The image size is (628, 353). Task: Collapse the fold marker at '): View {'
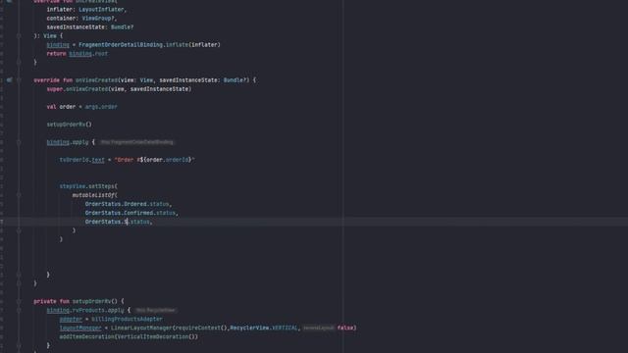tap(19, 36)
